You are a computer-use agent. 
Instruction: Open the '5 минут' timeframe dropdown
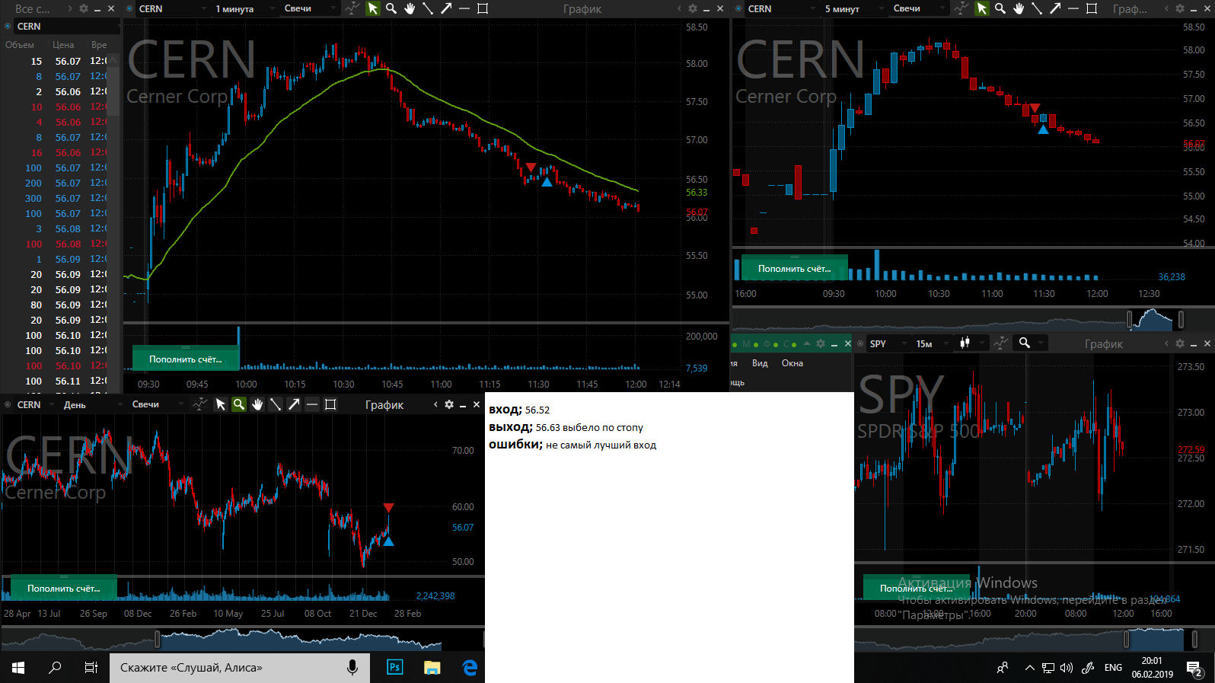click(852, 9)
